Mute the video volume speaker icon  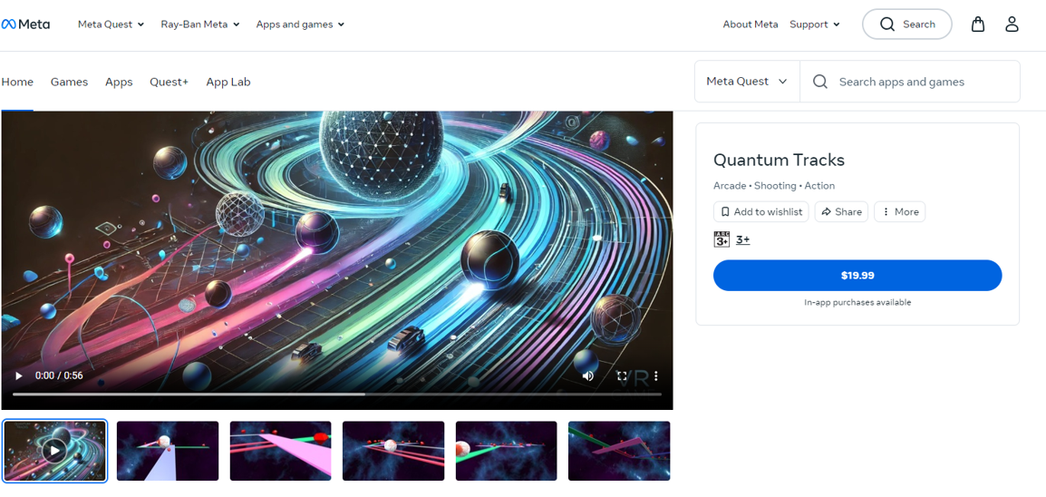(x=587, y=375)
